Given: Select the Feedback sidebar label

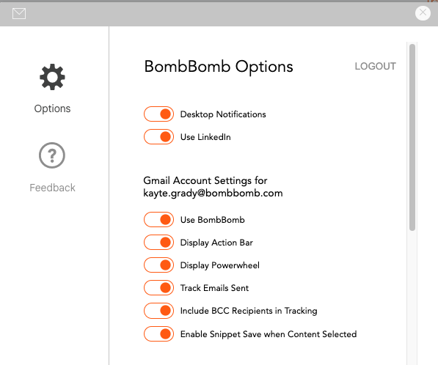Looking at the screenshot, I should [52, 188].
